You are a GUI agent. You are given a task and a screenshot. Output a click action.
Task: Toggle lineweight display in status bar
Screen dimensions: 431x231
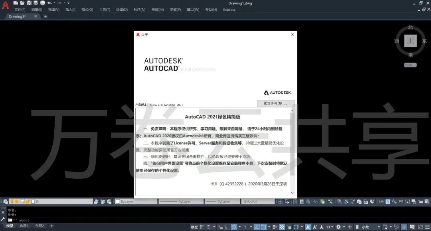274,227
